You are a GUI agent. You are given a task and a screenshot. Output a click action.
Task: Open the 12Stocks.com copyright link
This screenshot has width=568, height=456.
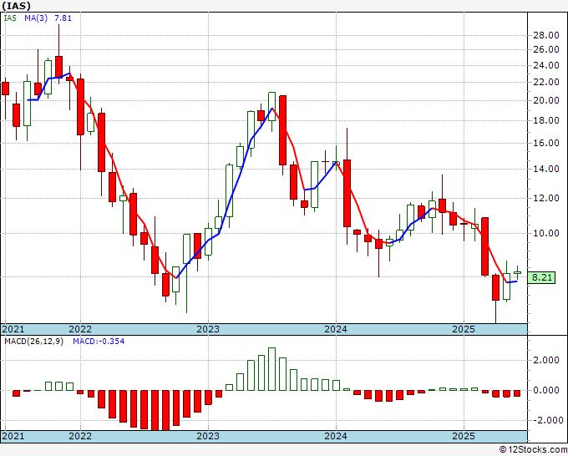pos(533,450)
